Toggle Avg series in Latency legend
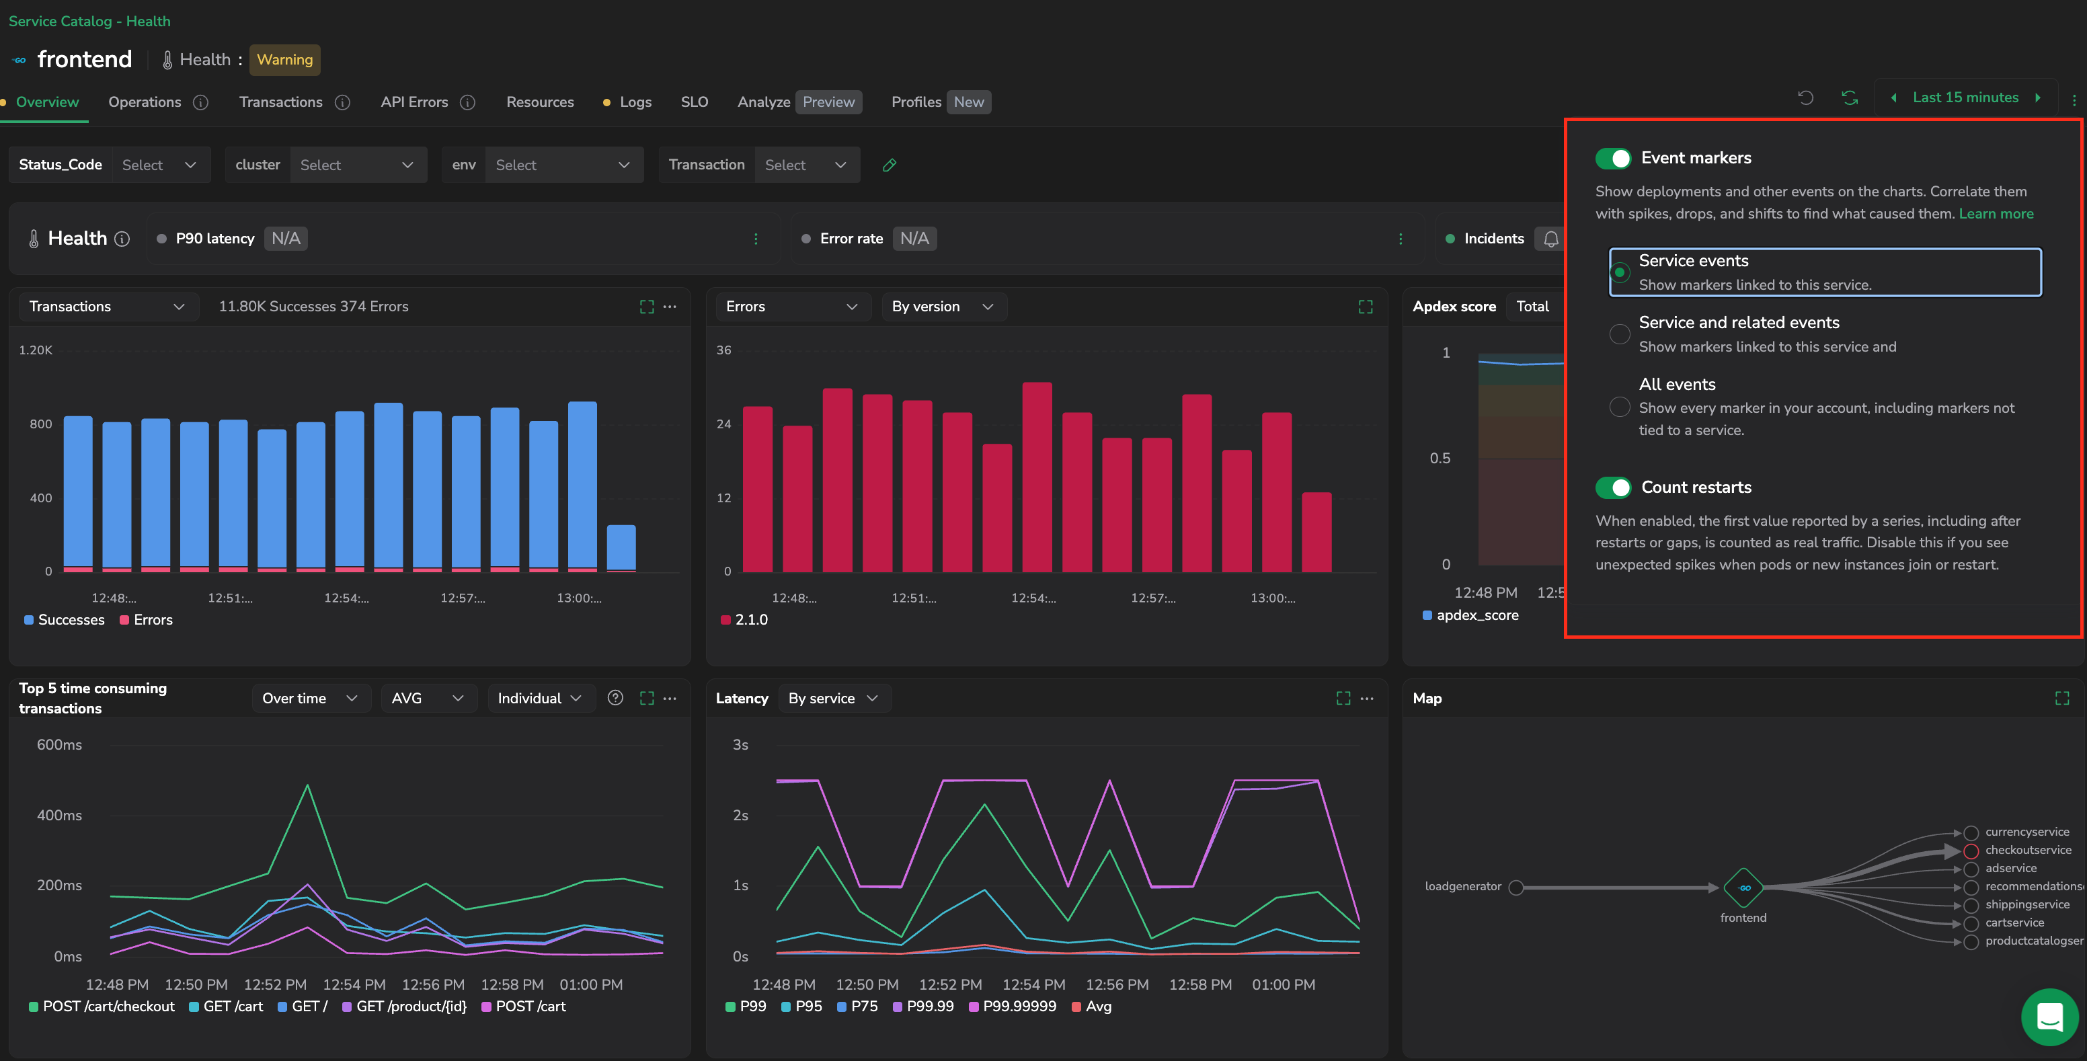This screenshot has height=1061, width=2087. (1091, 1007)
